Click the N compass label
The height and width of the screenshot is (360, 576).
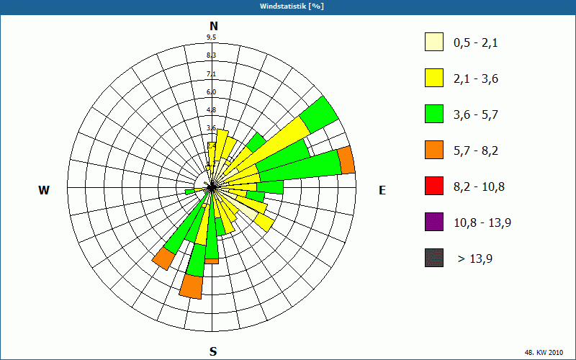coord(213,26)
